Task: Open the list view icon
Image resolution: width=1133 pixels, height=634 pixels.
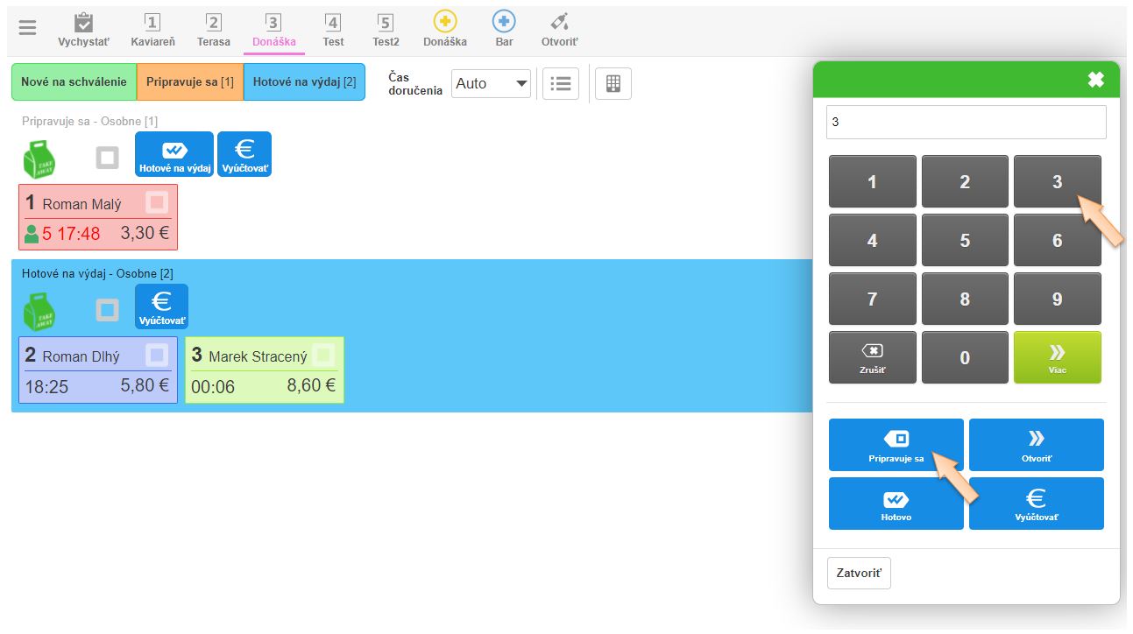Action: [561, 84]
